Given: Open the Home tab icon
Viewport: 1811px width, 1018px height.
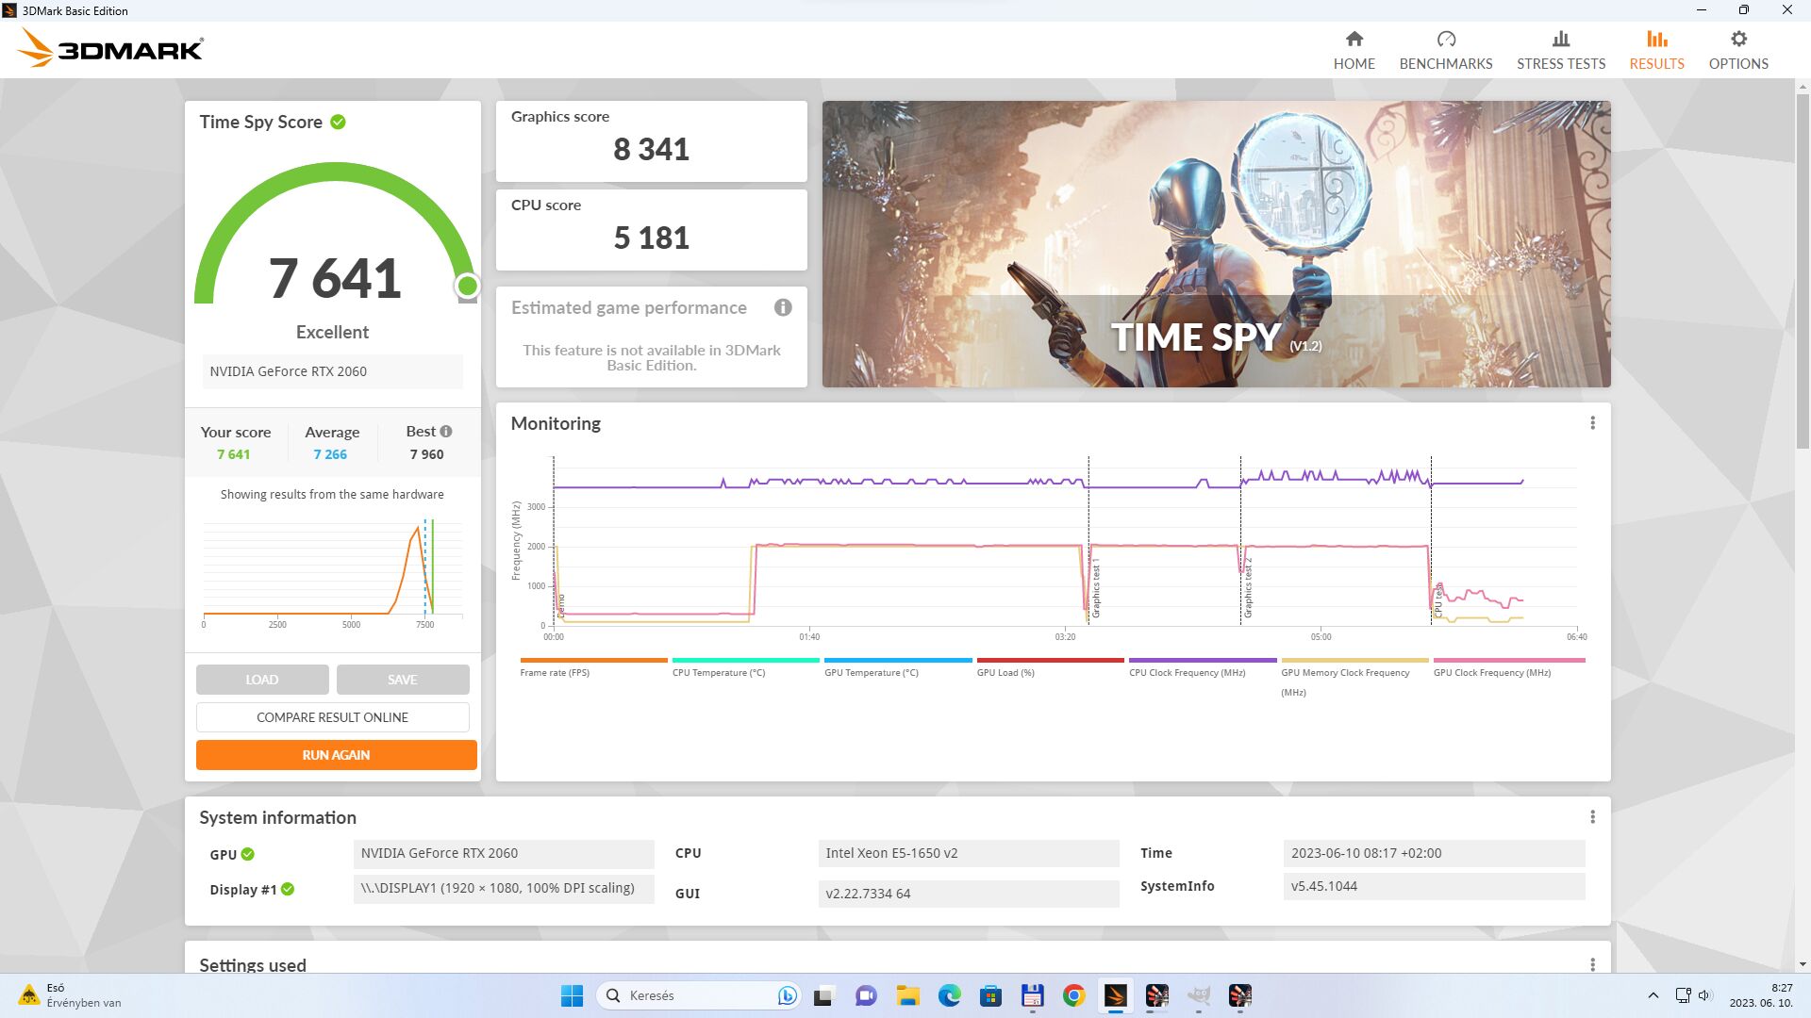Looking at the screenshot, I should click(1354, 40).
